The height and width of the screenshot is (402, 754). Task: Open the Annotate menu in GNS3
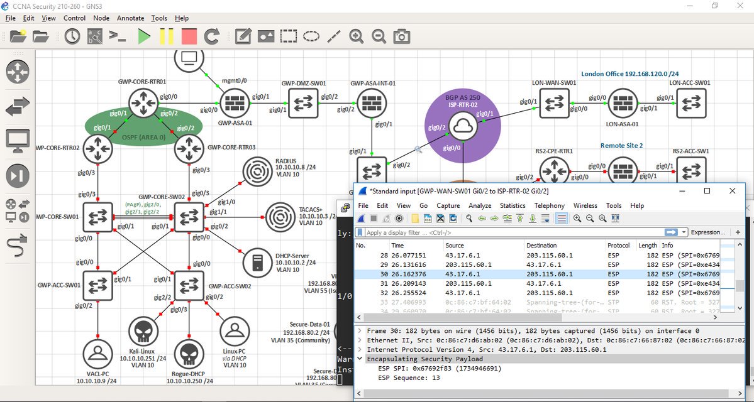[x=130, y=18]
